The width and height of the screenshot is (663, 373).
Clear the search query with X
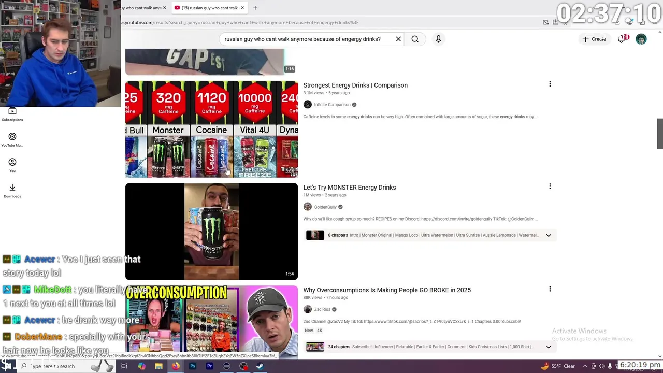pos(398,39)
